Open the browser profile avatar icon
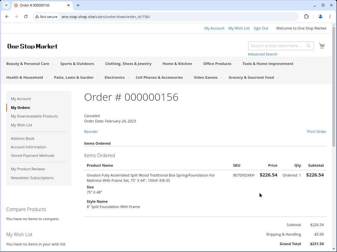Image resolution: width=337 pixels, height=252 pixels. (320, 16)
